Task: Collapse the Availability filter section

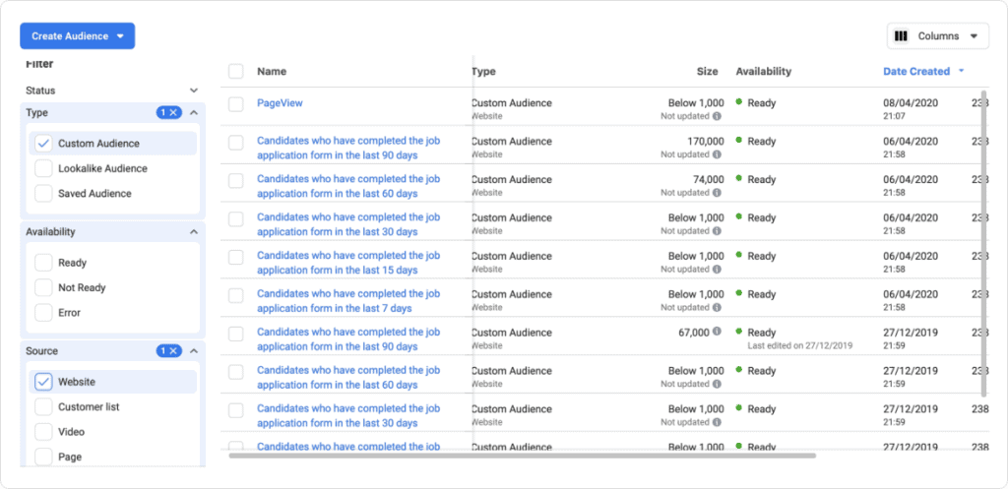Action: (x=193, y=232)
